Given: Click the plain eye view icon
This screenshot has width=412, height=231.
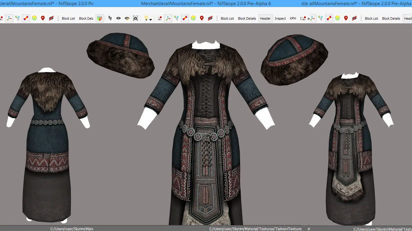Looking at the screenshot, I should point(119,18).
